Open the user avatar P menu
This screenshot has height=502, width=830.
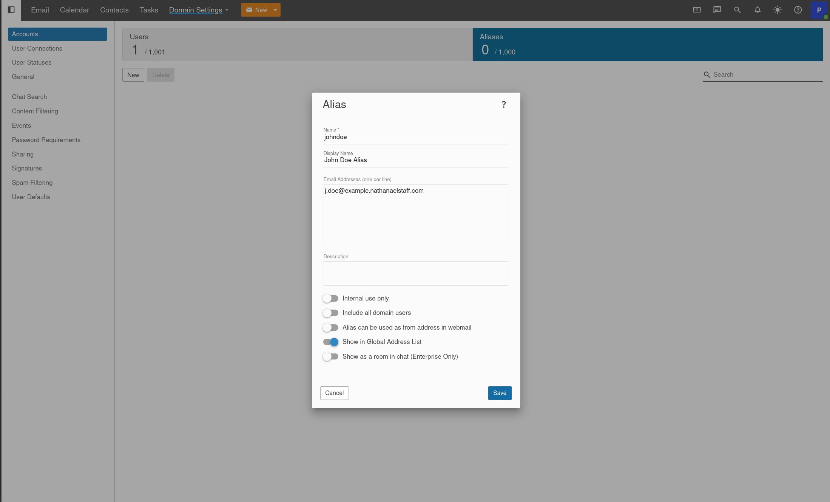pyautogui.click(x=819, y=10)
